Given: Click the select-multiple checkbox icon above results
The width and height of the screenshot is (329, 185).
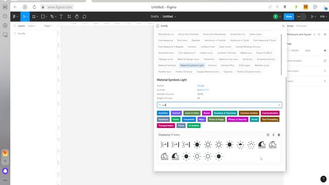Looking at the screenshot, I should [268, 135].
